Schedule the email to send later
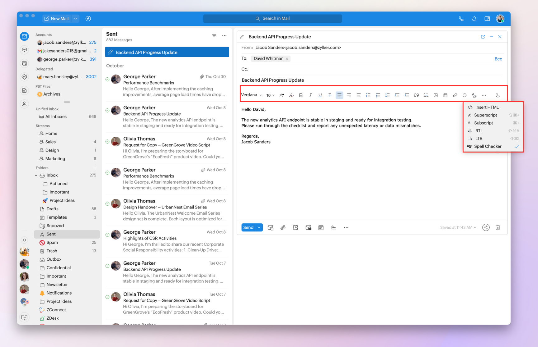 (x=271, y=228)
